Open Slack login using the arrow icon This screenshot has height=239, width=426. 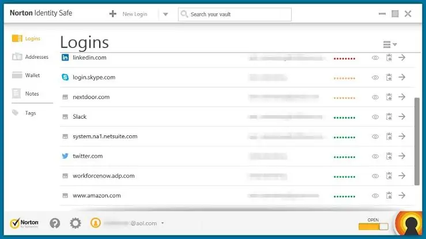click(x=402, y=117)
